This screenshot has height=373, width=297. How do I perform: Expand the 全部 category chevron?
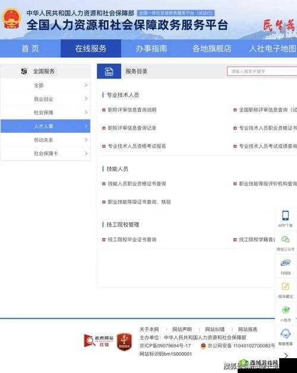pyautogui.click(x=86, y=85)
